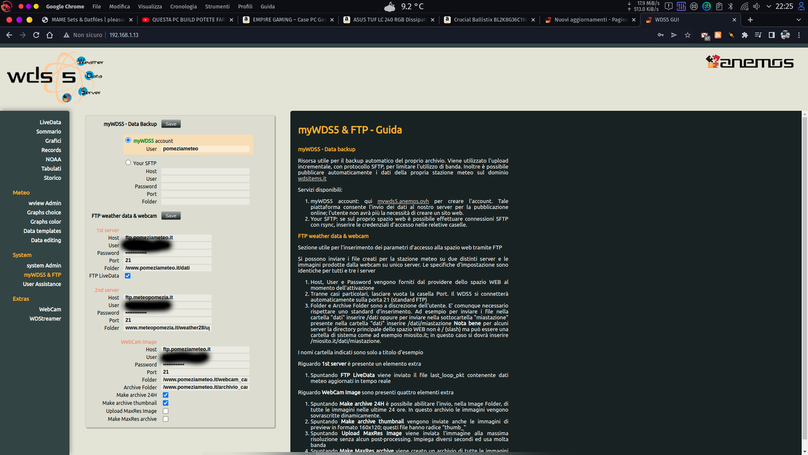Click the WebCam Archive Folder field

click(x=205, y=387)
